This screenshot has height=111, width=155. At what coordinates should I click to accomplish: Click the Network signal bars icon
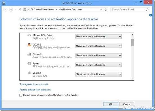click(29, 54)
